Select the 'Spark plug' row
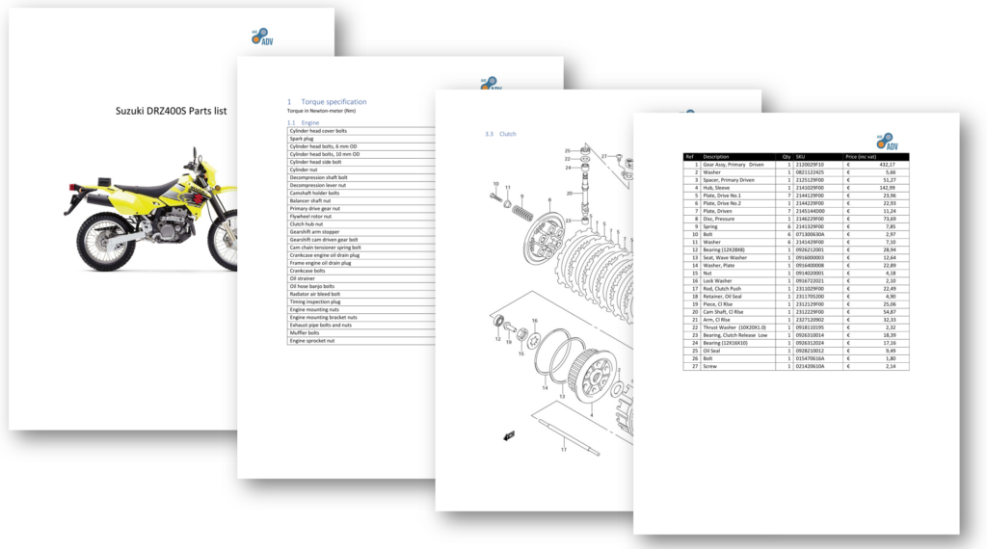The image size is (987, 549). [361, 139]
